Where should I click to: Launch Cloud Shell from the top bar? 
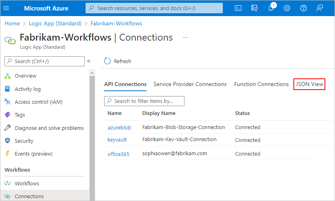coord(238,8)
